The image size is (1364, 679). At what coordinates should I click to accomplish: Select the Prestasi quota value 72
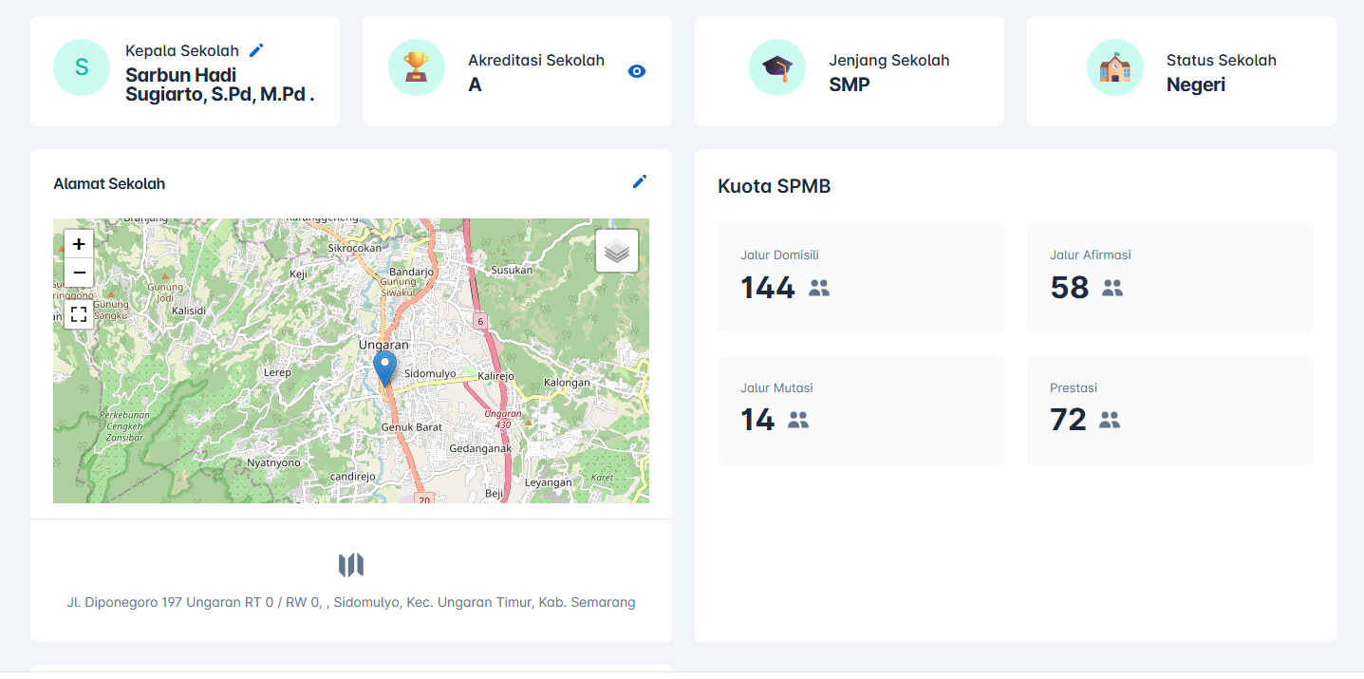coord(1068,420)
